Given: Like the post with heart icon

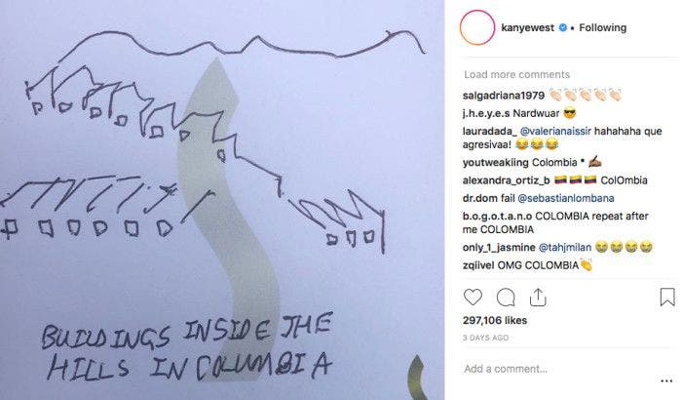Looking at the screenshot, I should [473, 298].
